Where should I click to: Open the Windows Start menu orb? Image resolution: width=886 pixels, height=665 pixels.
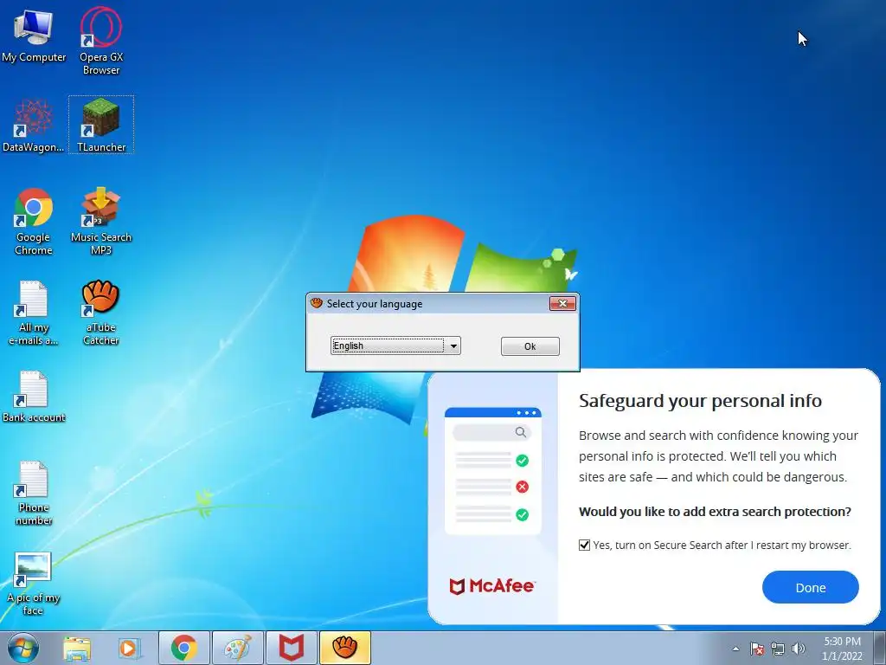point(22,648)
